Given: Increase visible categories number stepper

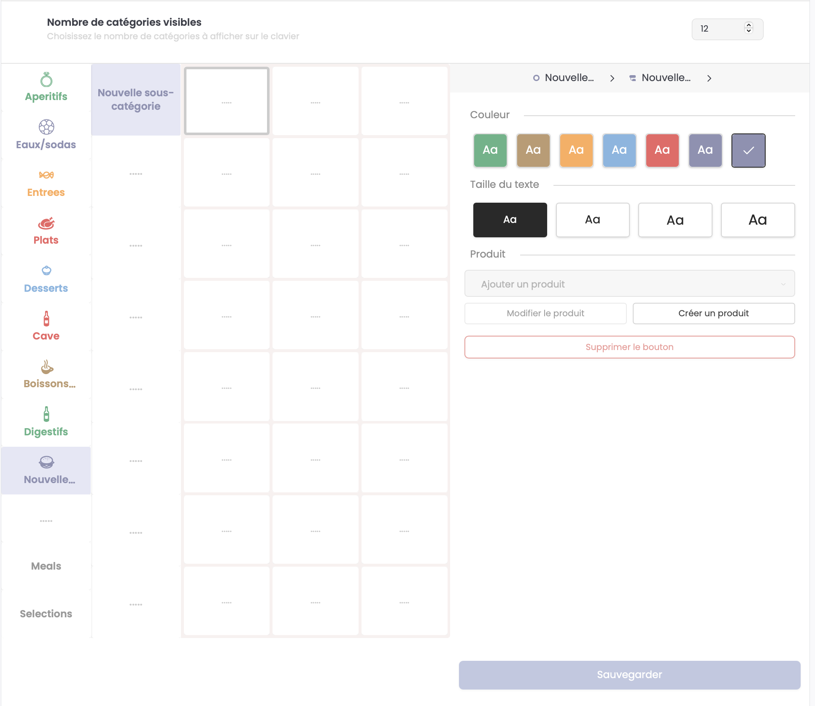Looking at the screenshot, I should tap(748, 25).
